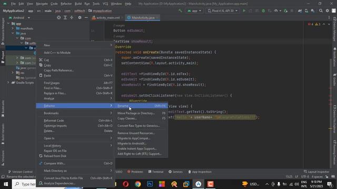Click Delete in context menu
Image resolution: width=337 pixels, height=189 pixels.
(x=76, y=131)
